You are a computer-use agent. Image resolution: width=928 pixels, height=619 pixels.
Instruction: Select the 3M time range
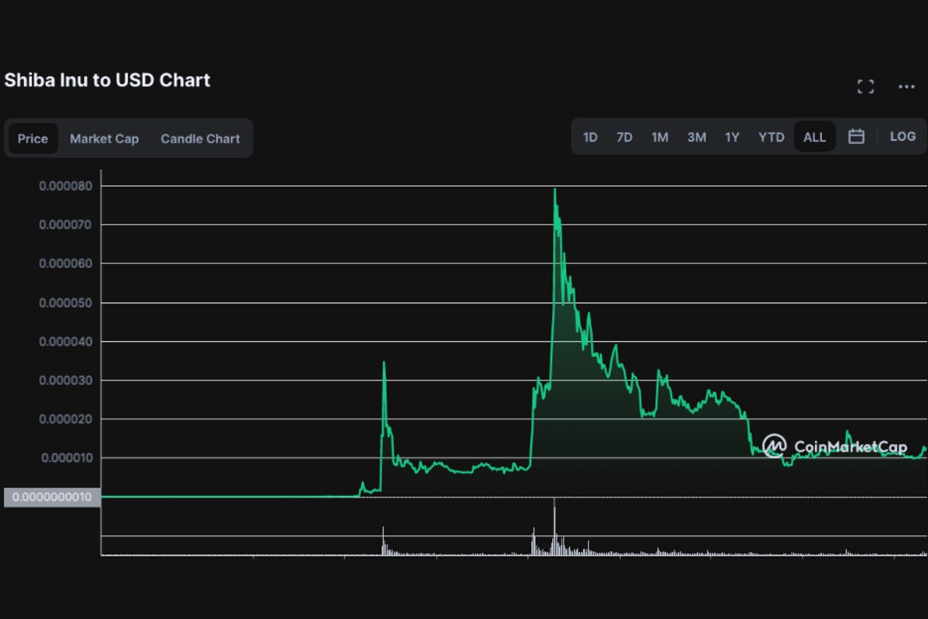point(697,137)
